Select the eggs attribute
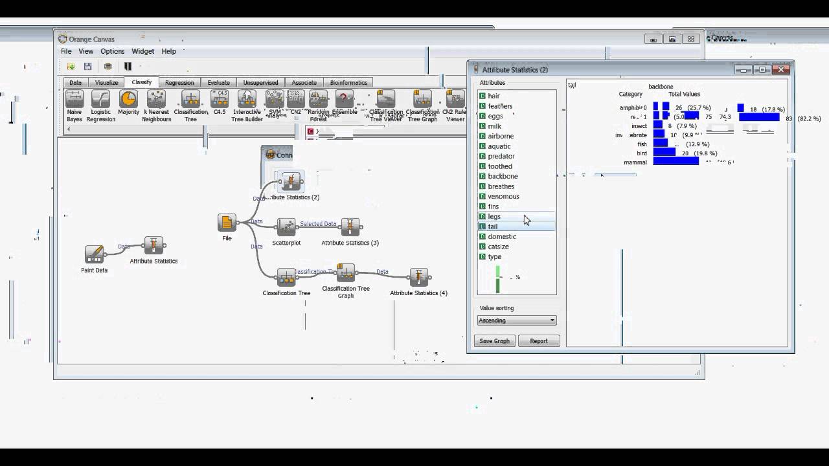This screenshot has height=466, width=829. [x=516, y=116]
